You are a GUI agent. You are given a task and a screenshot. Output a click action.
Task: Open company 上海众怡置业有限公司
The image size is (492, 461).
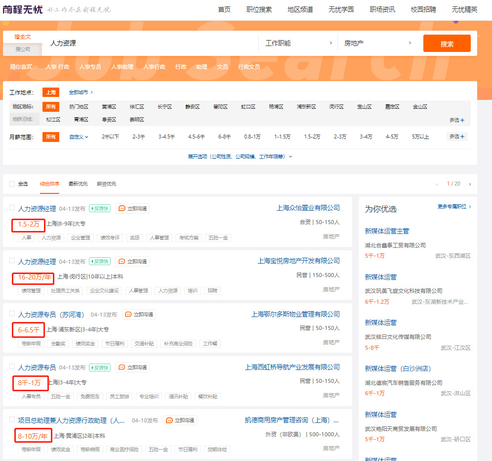click(308, 208)
